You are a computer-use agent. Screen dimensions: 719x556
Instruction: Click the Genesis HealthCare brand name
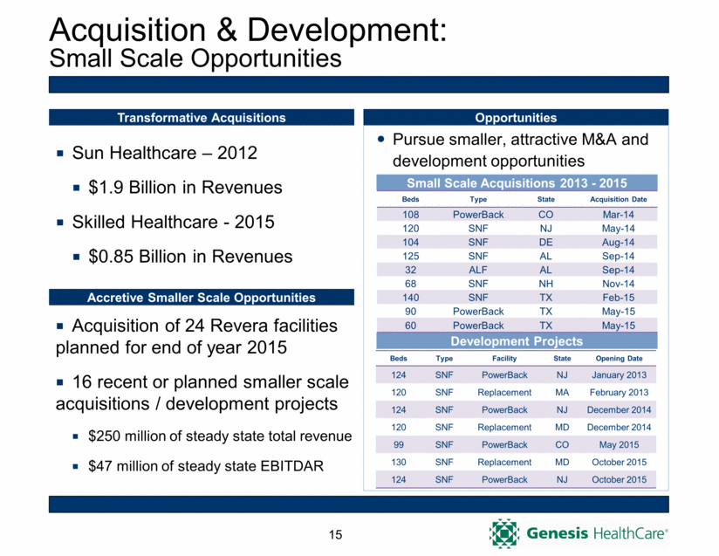pyautogui.click(x=597, y=533)
